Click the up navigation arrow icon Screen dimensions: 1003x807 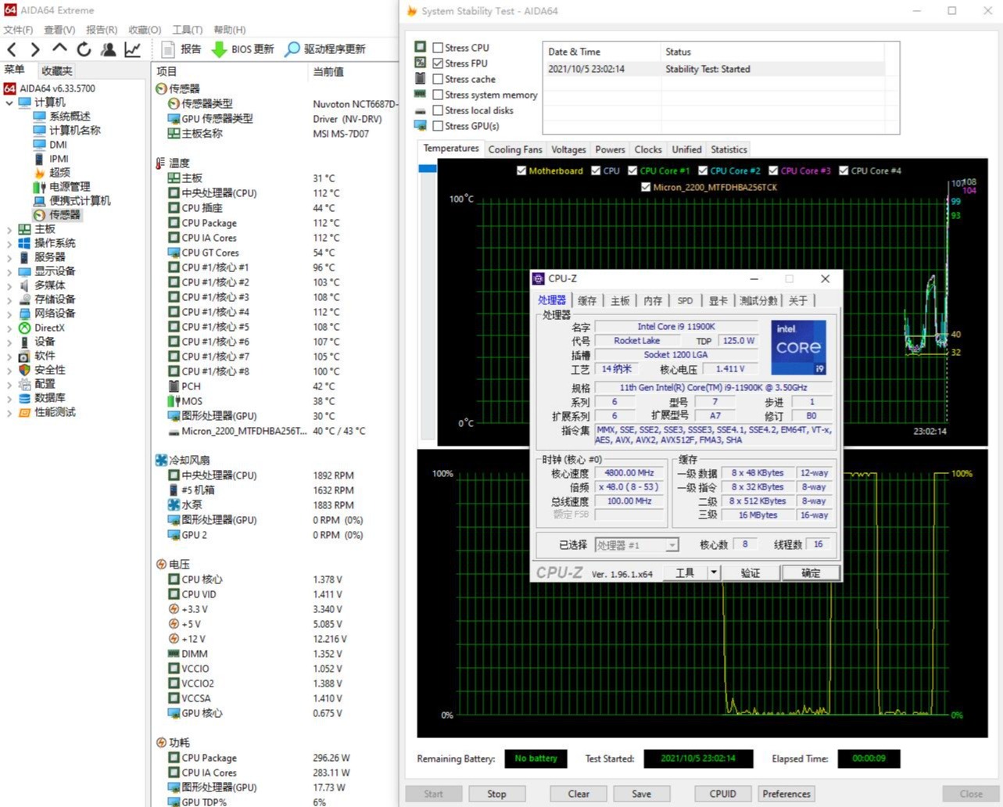[59, 49]
